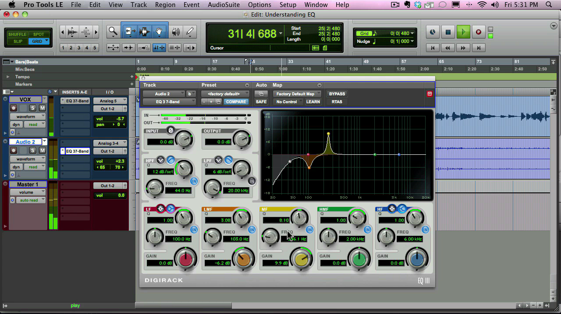The image size is (561, 314).
Task: Select HPF notch filter type icon
Action: [x=161, y=160]
